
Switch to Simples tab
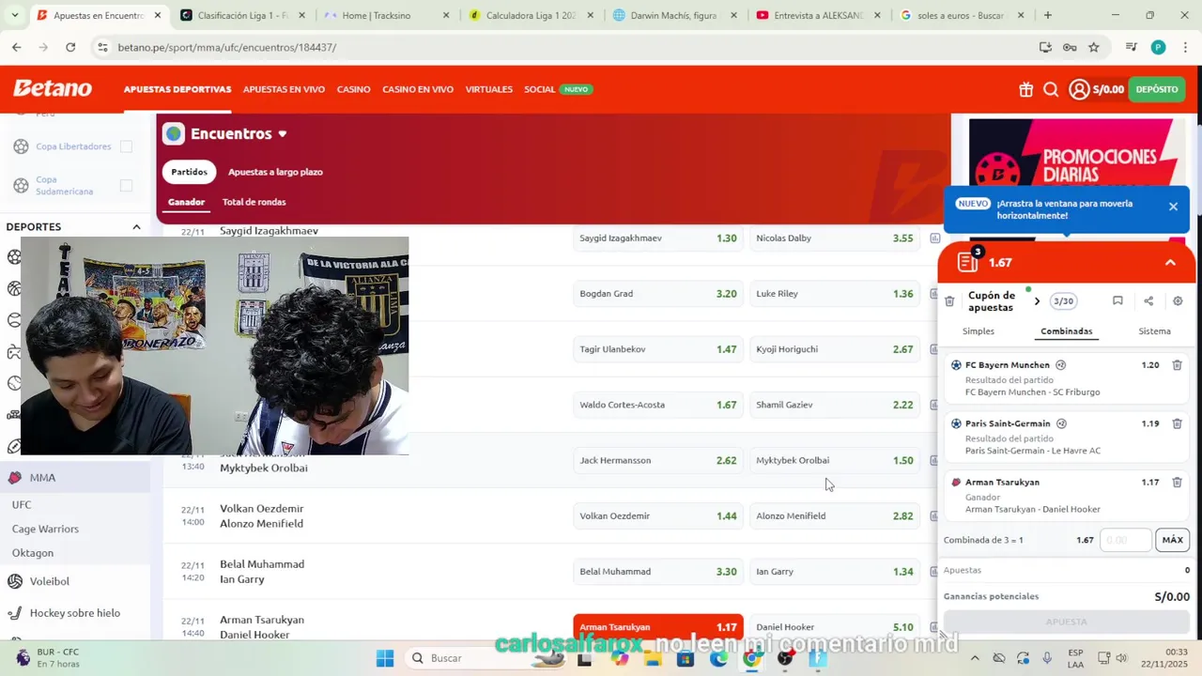pyautogui.click(x=979, y=331)
